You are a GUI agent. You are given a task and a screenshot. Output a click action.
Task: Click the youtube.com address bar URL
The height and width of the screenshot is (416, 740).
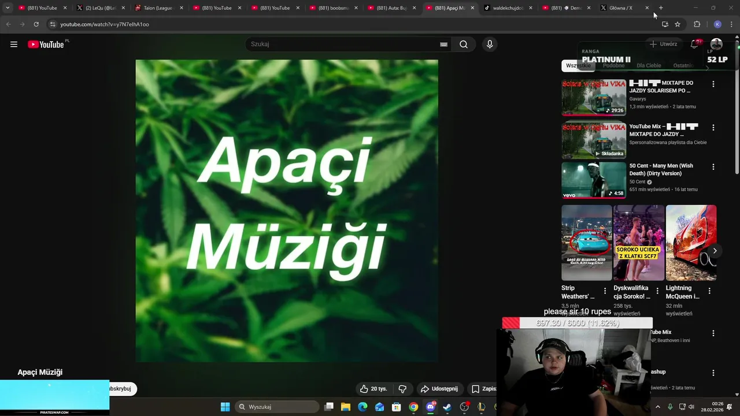click(x=105, y=24)
